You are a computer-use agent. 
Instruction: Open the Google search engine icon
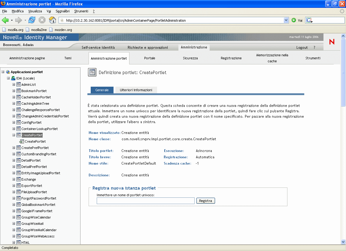coord(309,20)
